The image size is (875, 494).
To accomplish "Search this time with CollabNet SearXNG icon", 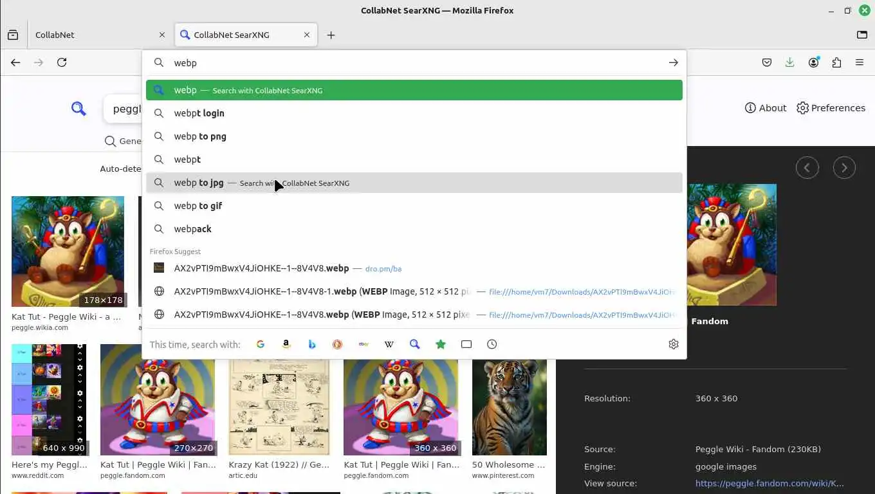I will pyautogui.click(x=415, y=344).
